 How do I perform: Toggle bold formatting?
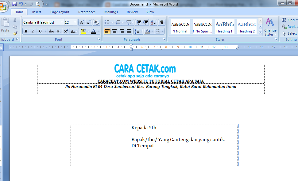26,31
